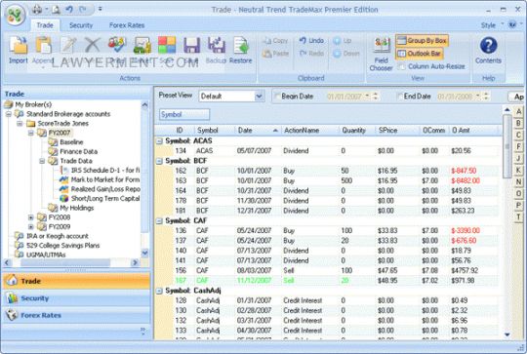Toggle the Group By Box view button
This screenshot has height=354, width=527.
tap(422, 41)
